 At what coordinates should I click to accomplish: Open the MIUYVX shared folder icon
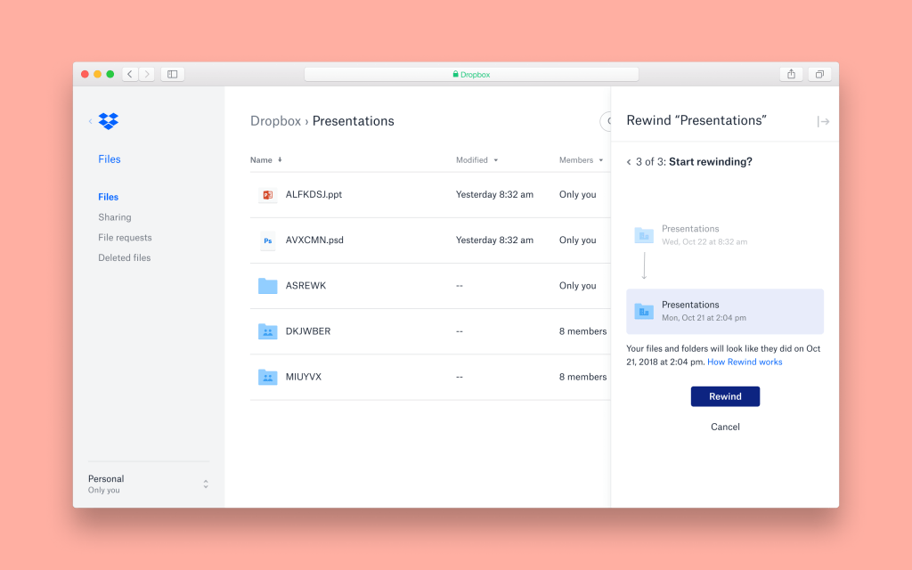pyautogui.click(x=267, y=377)
